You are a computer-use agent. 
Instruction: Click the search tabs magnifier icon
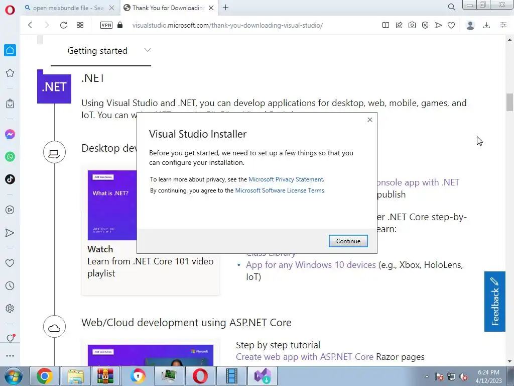(x=452, y=7)
